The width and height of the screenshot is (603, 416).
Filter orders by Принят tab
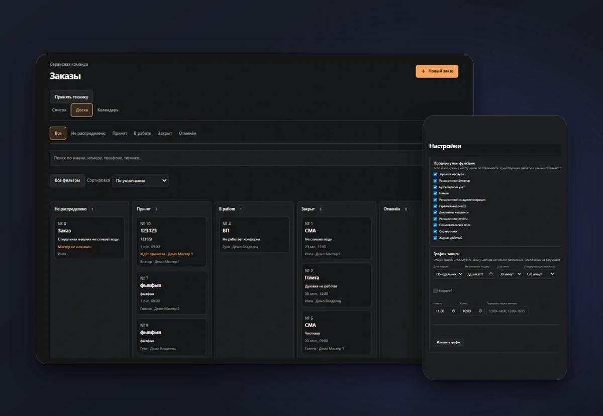pyautogui.click(x=120, y=133)
